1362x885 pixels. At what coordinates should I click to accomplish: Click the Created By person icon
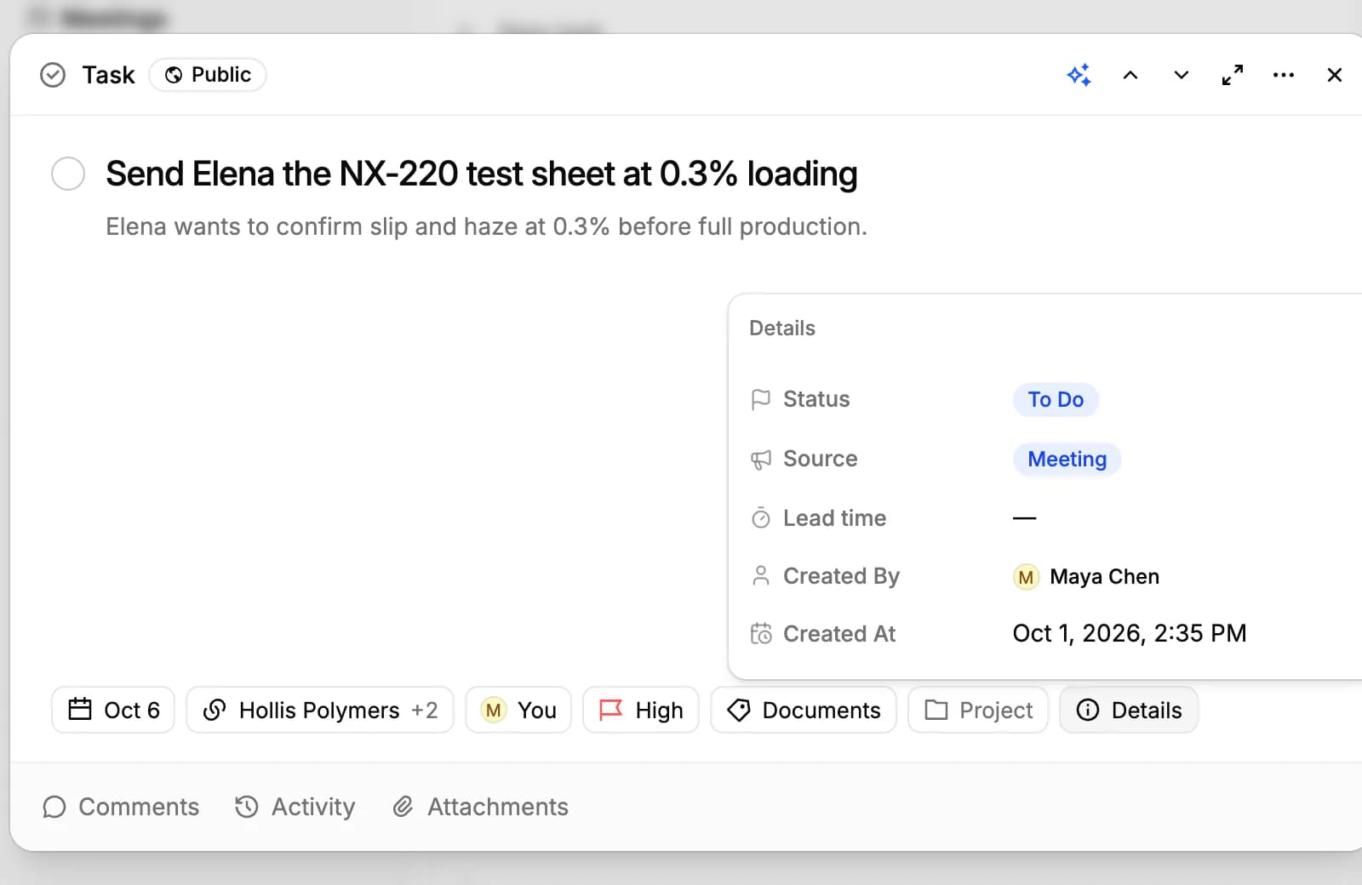coord(761,577)
